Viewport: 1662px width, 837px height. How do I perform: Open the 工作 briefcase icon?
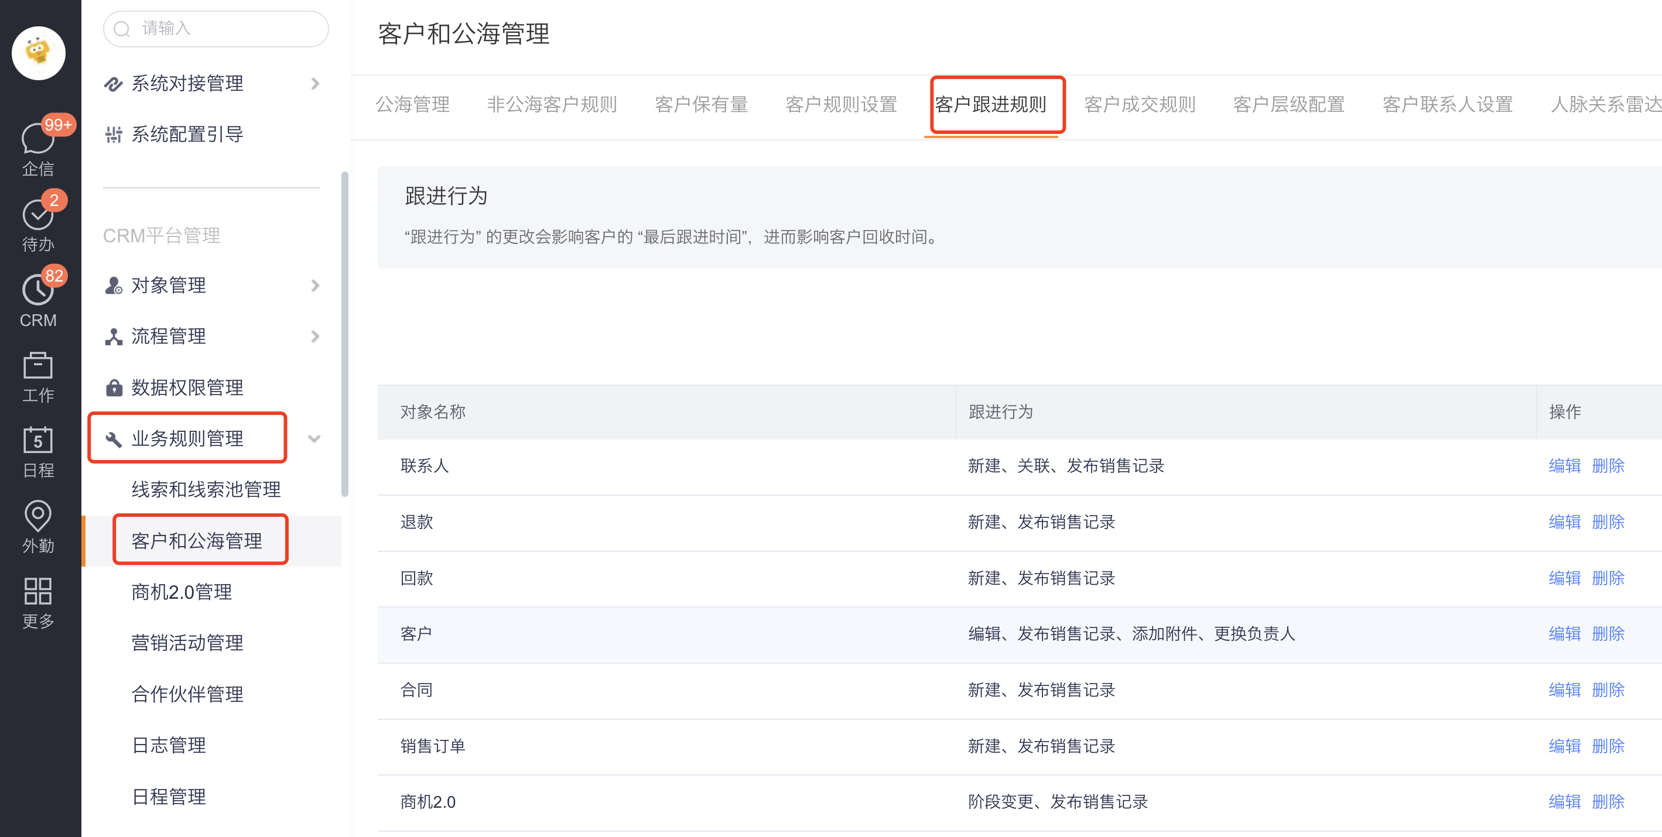click(x=38, y=366)
